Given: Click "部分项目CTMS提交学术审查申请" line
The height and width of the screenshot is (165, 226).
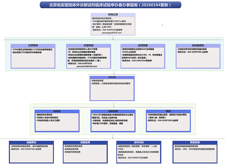Looking at the screenshot, I should click(x=27, y=53).
